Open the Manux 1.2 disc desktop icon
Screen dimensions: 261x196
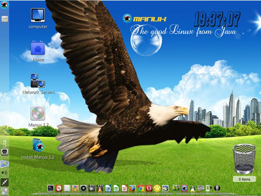38,113
